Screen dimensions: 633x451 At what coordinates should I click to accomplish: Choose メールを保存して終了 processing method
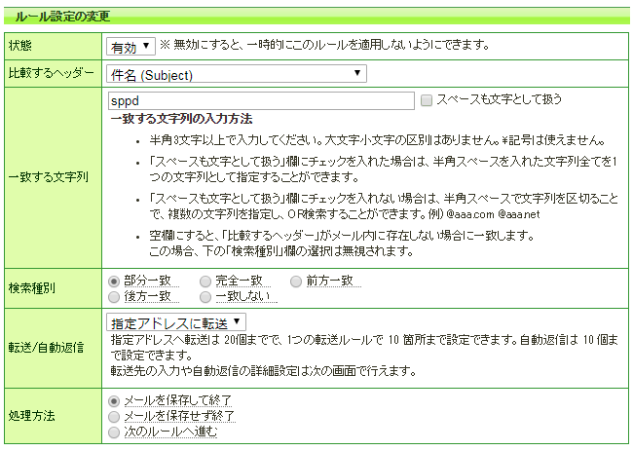(x=115, y=400)
